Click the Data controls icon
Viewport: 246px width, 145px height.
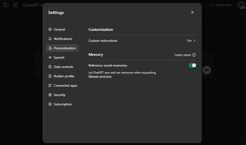click(50, 67)
